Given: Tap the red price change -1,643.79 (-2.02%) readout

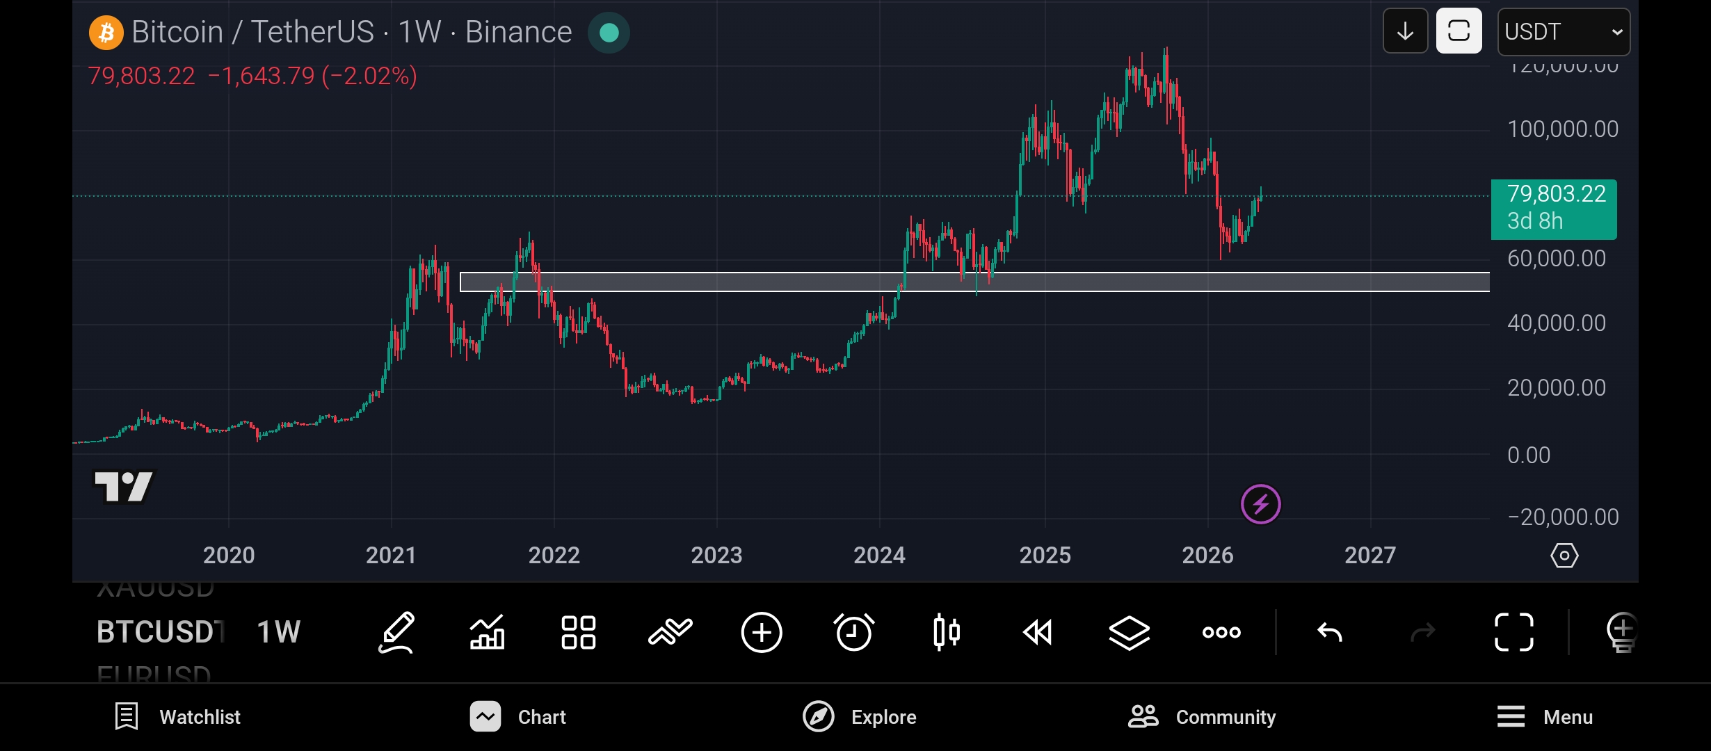Looking at the screenshot, I should pos(312,75).
